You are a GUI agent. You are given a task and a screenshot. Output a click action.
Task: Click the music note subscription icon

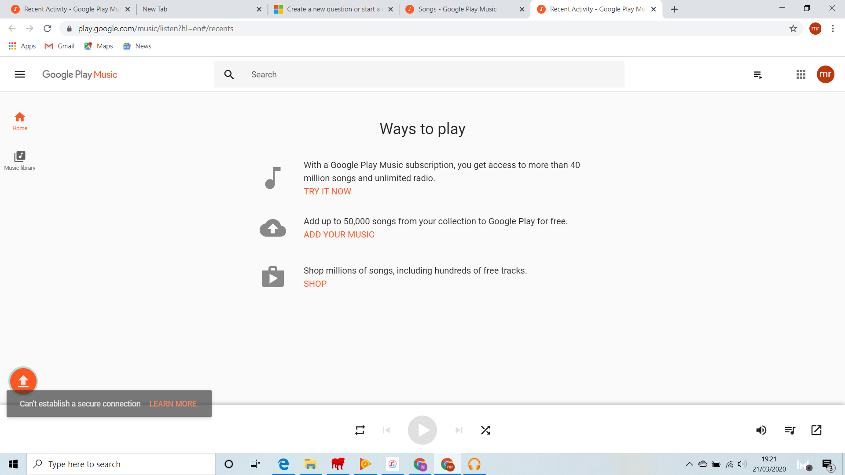click(x=273, y=178)
